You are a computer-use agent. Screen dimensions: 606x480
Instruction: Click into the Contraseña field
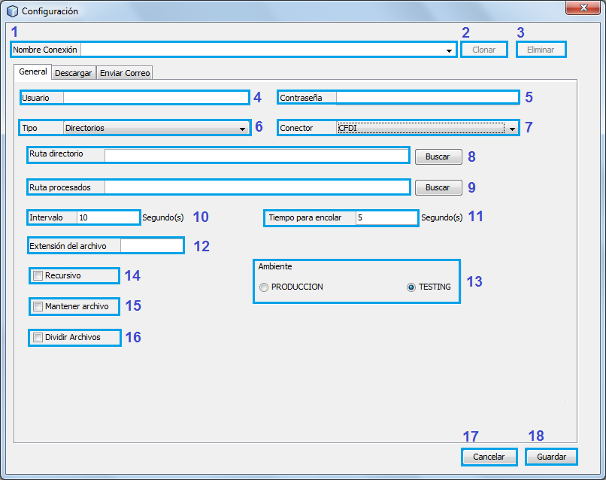point(426,98)
